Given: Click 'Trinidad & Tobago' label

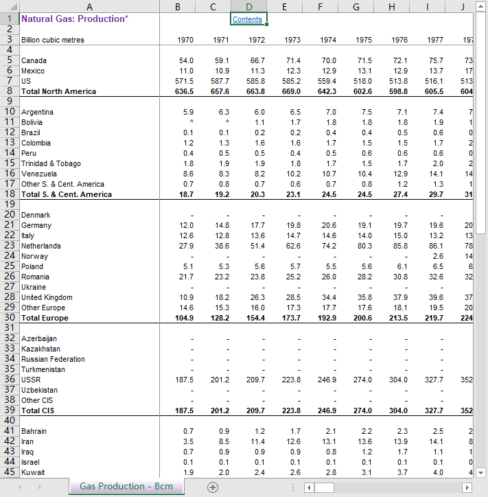Looking at the screenshot, I should coord(51,163).
